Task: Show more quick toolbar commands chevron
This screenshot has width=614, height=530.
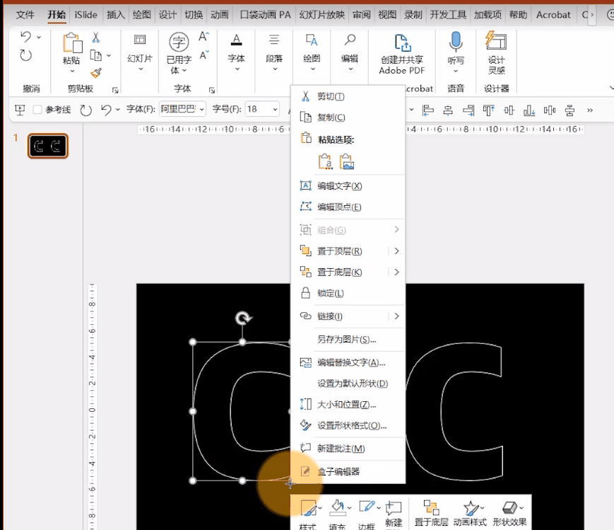Action: point(590,110)
